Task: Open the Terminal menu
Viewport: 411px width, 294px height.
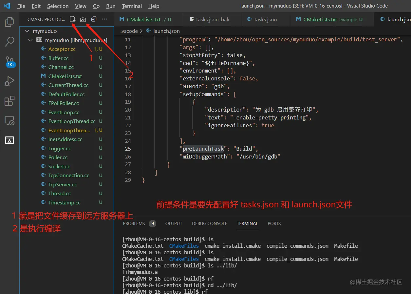Action: point(131,6)
